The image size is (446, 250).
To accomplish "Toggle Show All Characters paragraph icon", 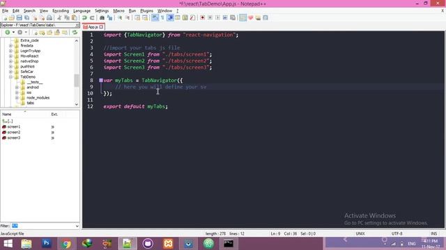I will (x=162, y=18).
